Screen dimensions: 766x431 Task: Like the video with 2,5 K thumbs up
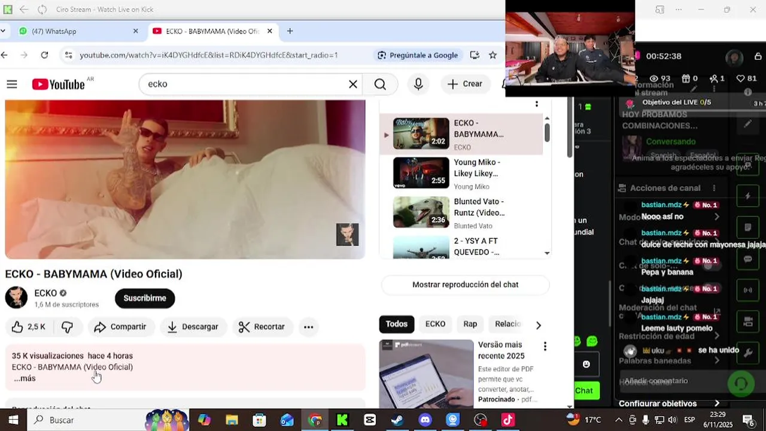(29, 327)
